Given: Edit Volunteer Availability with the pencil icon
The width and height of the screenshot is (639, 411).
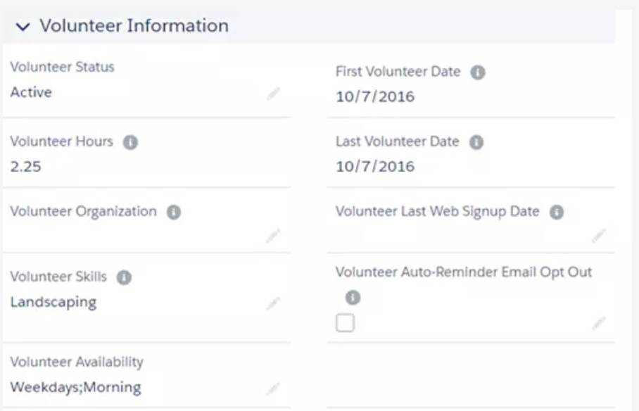Looking at the screenshot, I should point(273,388).
